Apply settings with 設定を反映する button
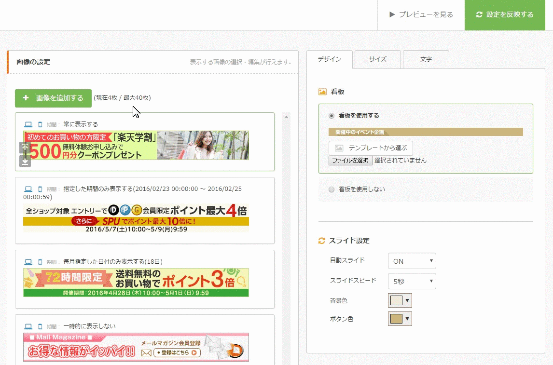The height and width of the screenshot is (365, 553). pyautogui.click(x=505, y=15)
